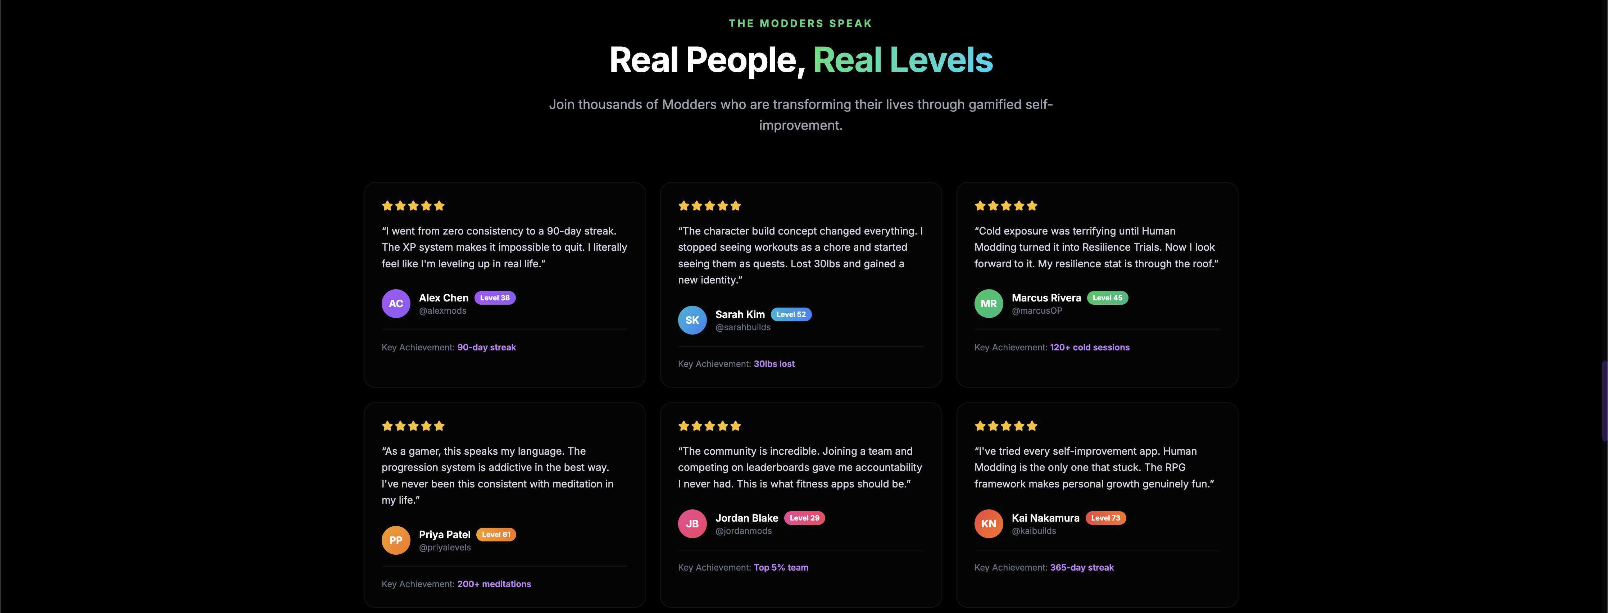Click the third star above Priya Patel's review

pos(413,426)
